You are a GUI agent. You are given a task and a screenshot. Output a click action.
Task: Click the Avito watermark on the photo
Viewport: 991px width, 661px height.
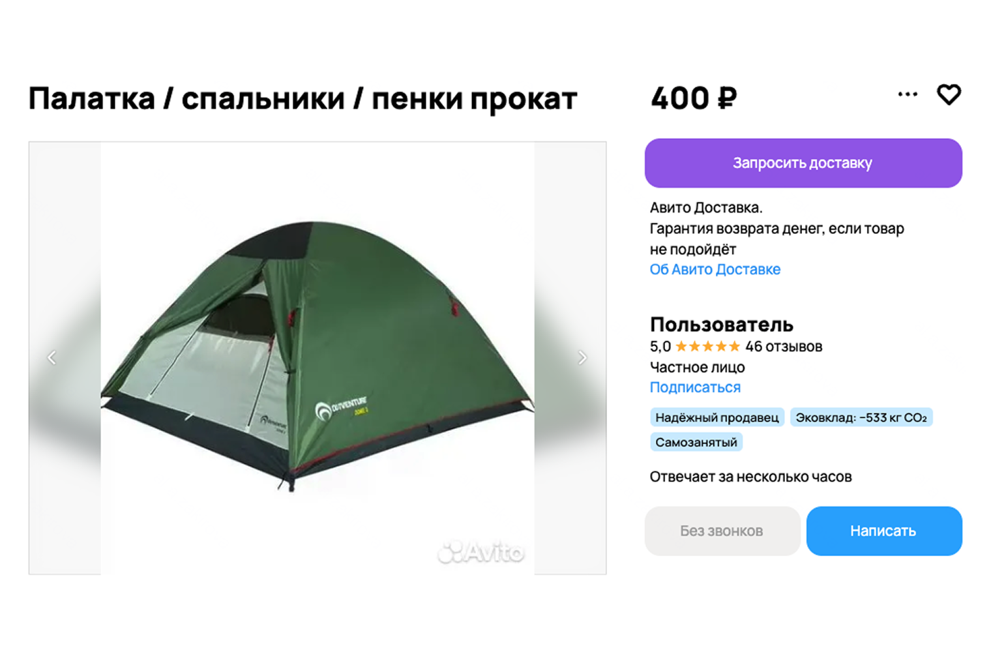coord(481,552)
